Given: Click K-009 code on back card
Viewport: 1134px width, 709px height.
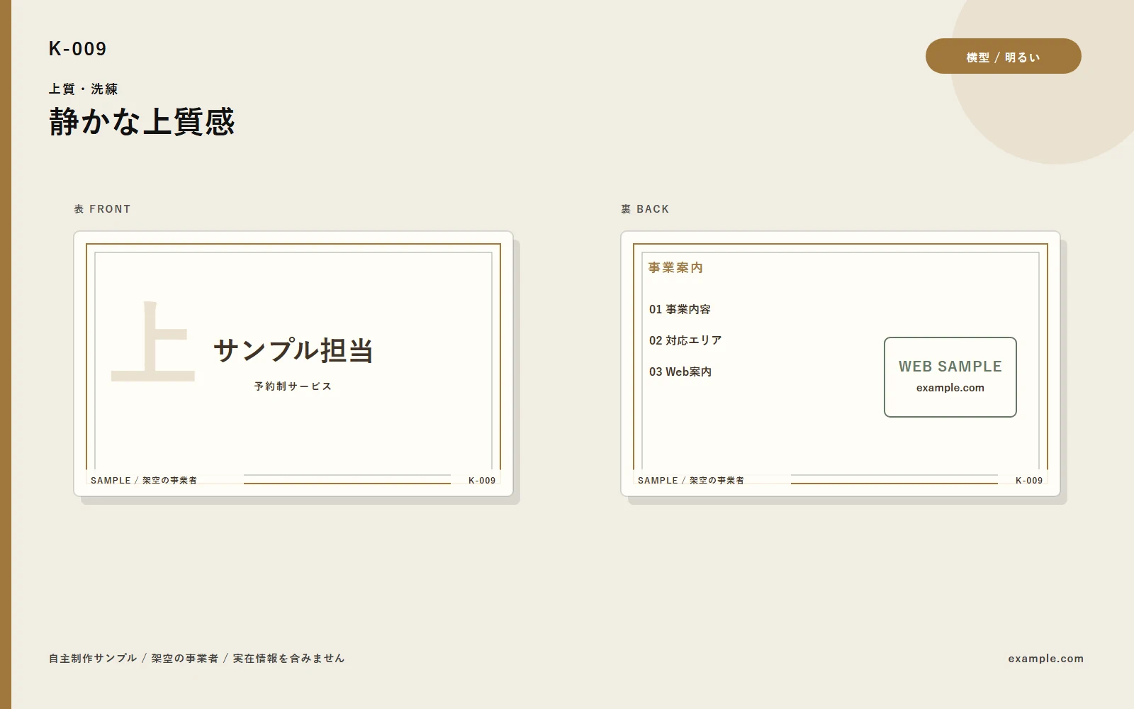Looking at the screenshot, I should [1029, 481].
